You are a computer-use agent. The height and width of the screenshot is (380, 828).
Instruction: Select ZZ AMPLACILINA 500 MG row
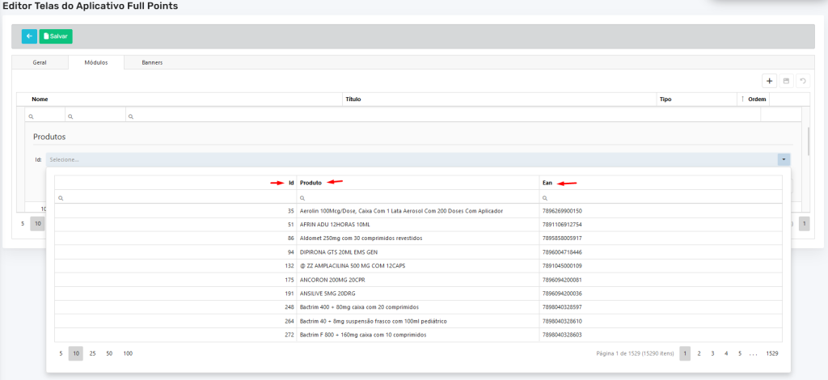[418, 265]
